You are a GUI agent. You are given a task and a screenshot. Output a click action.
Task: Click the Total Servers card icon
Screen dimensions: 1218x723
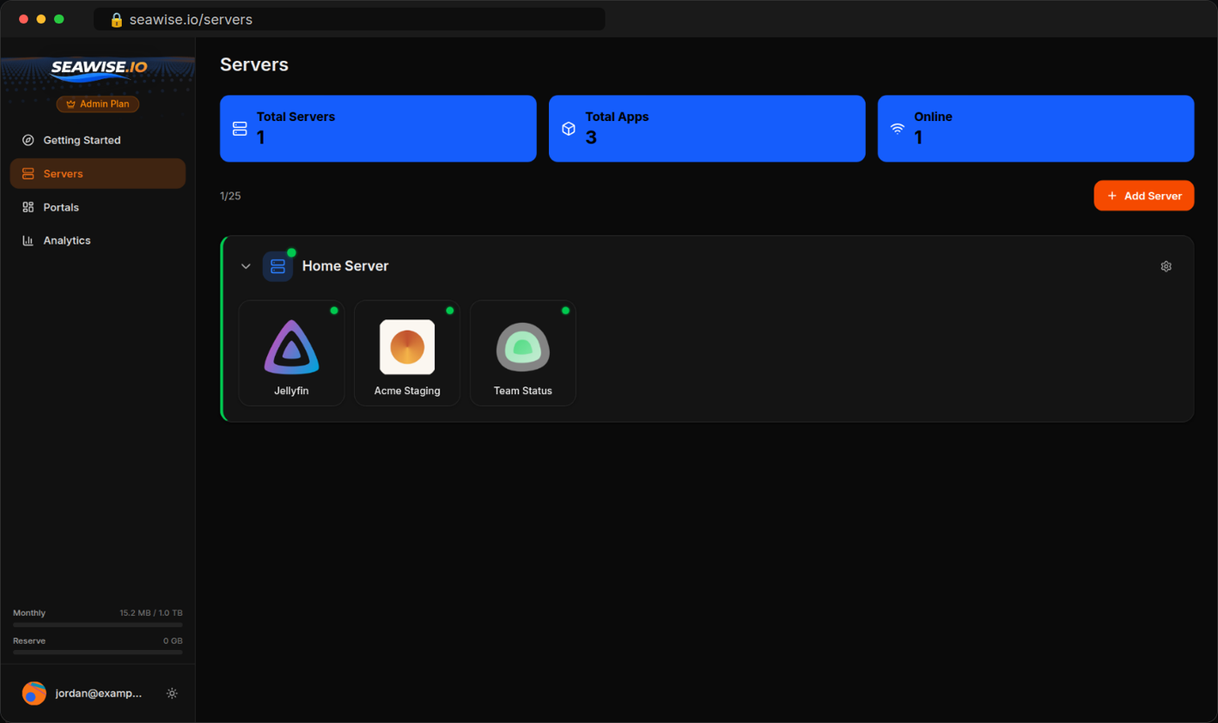(x=240, y=129)
